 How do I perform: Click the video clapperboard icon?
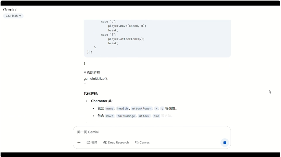coord(88,142)
